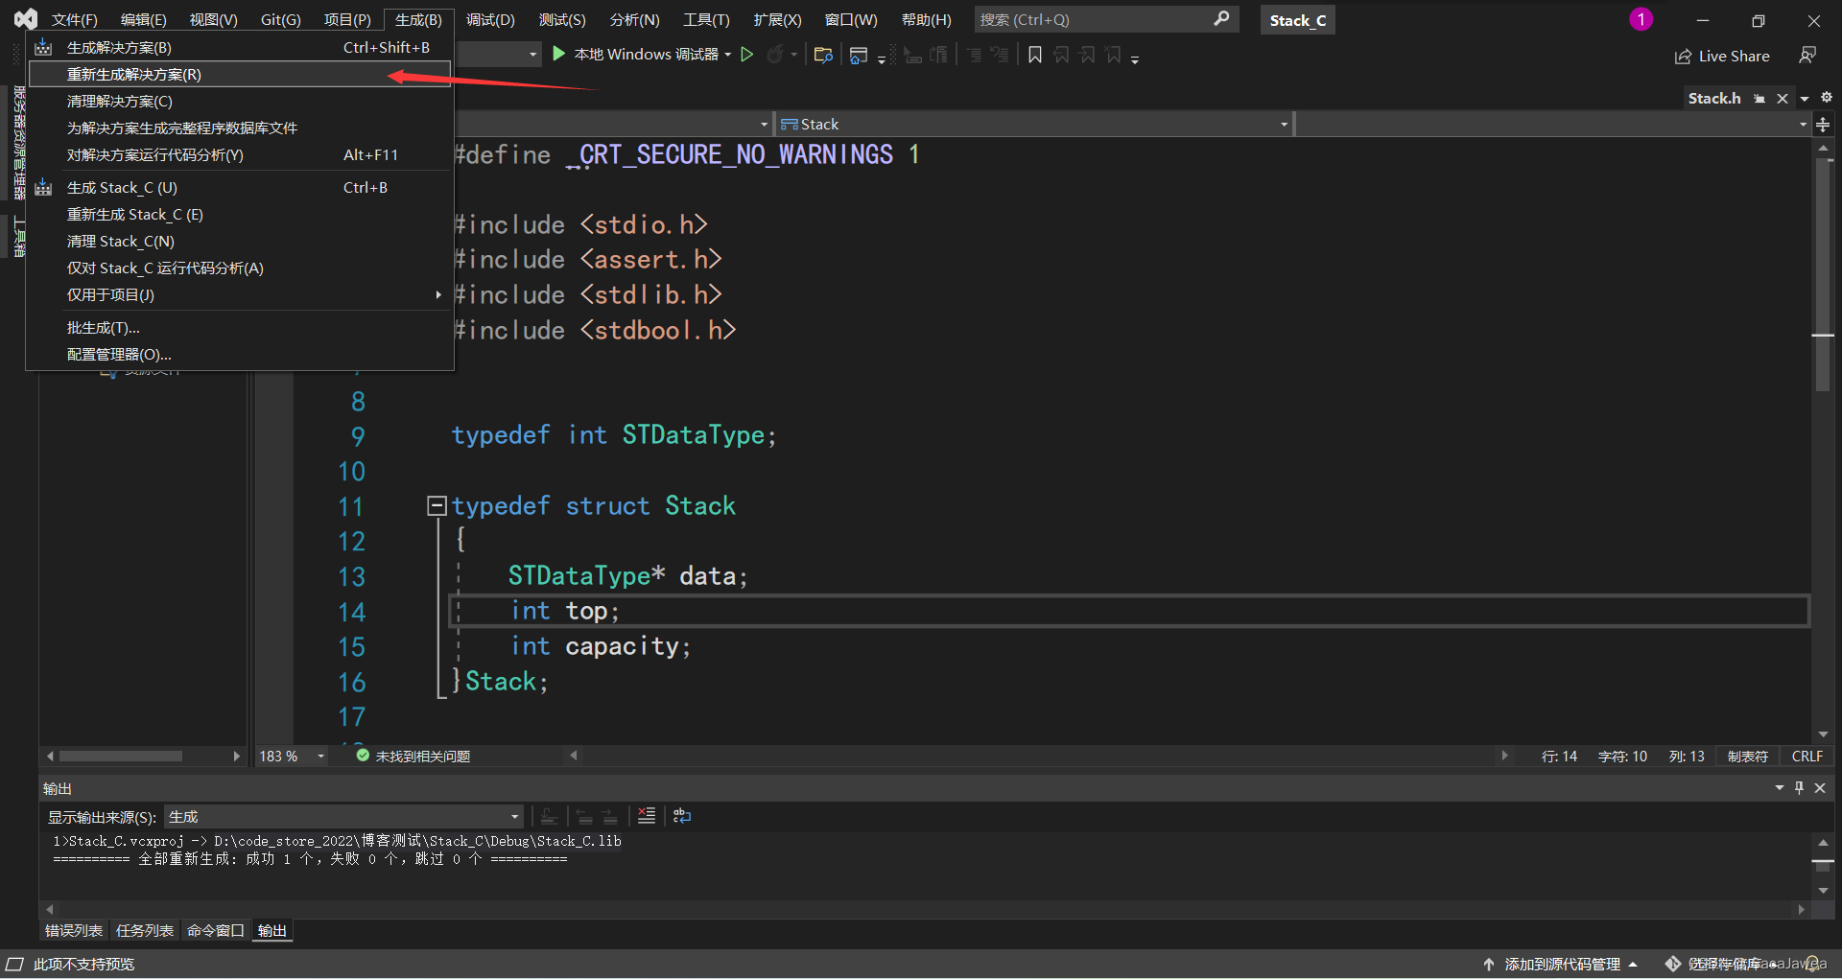Open the editor settings gear icon
Image resolution: width=1842 pixels, height=979 pixels.
click(x=1827, y=98)
